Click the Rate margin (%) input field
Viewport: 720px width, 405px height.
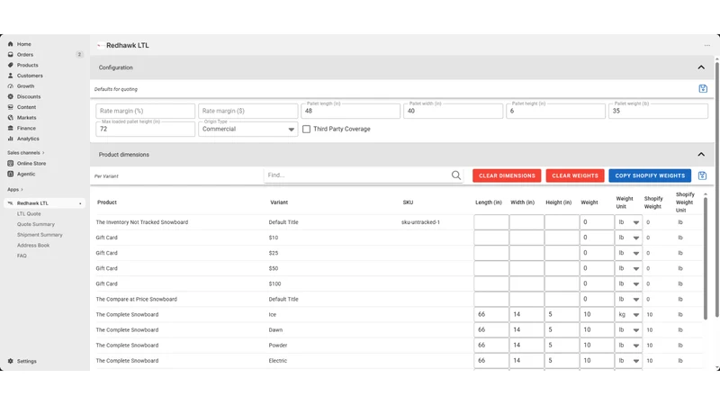point(145,111)
